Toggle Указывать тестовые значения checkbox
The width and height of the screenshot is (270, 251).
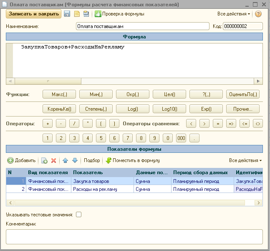[x=78, y=215]
